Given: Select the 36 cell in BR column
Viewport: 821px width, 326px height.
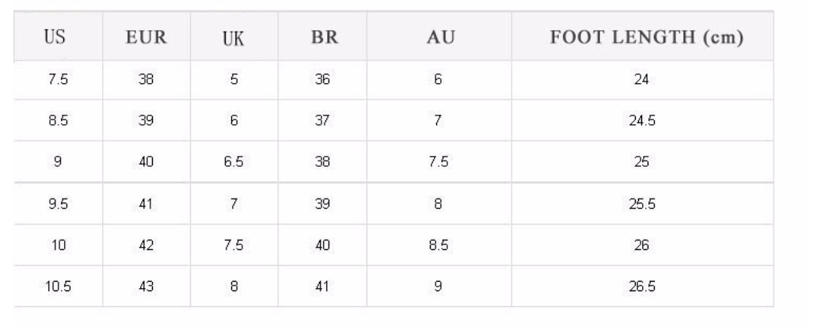Looking at the screenshot, I should click(x=322, y=79).
